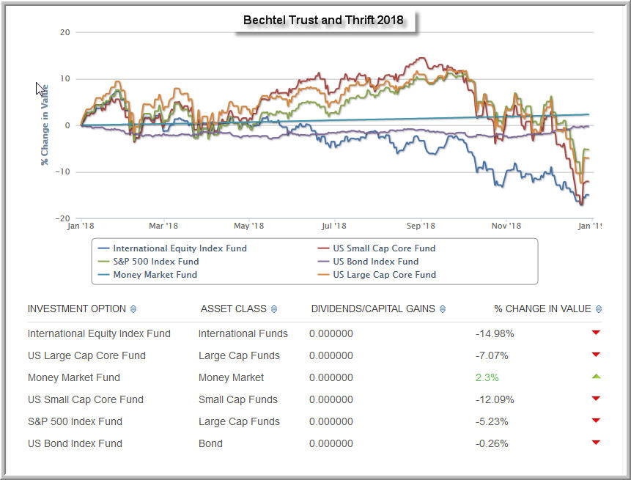Select US Bond Index Fund table row name
631x480 pixels.
click(x=75, y=443)
